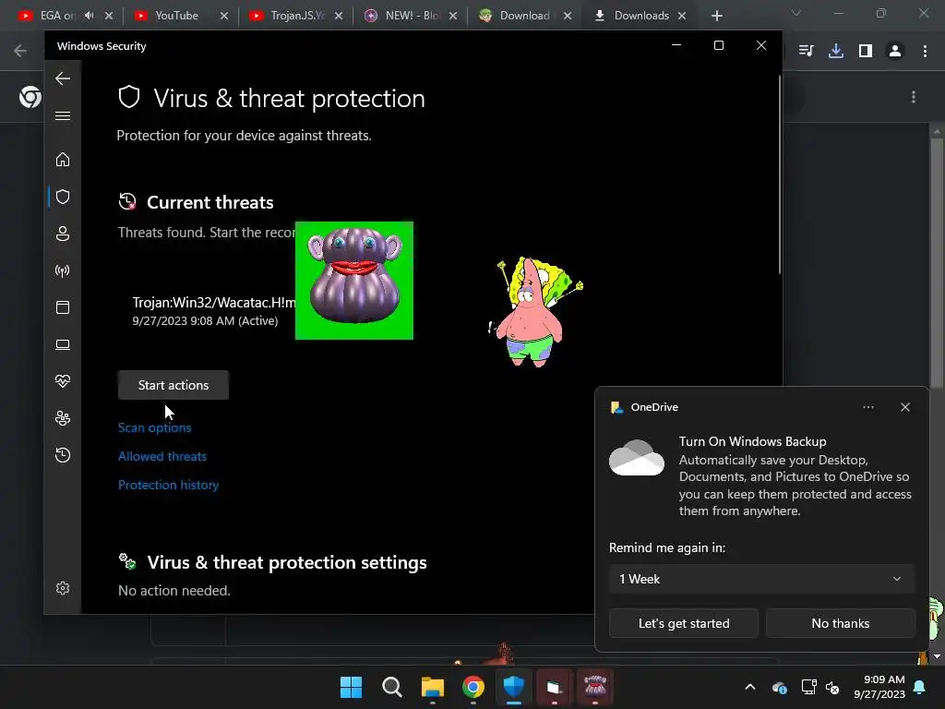The height and width of the screenshot is (709, 945).
Task: Open Device security laptop icon
Action: 63,344
